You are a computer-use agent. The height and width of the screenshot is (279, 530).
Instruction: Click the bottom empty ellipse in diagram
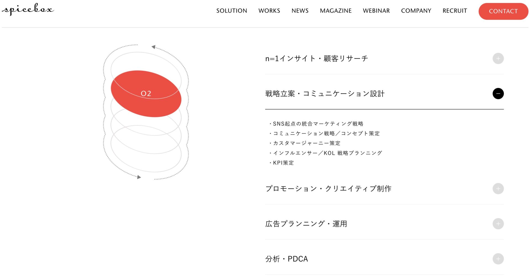[146, 165]
